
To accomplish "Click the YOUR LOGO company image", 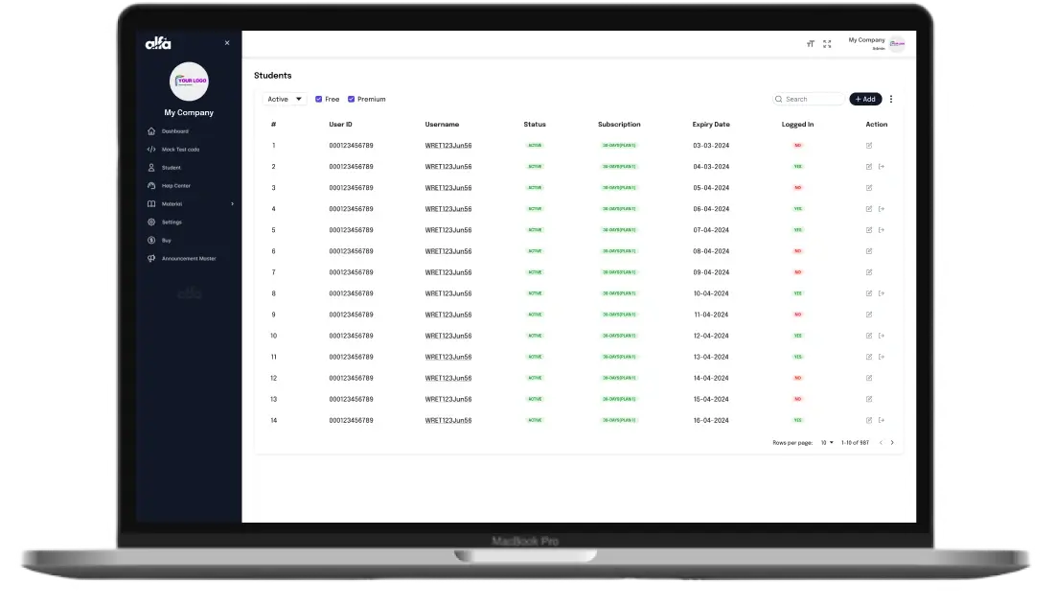I will 189,82.
